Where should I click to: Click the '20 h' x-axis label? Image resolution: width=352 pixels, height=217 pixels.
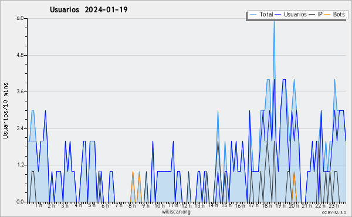point(294,206)
